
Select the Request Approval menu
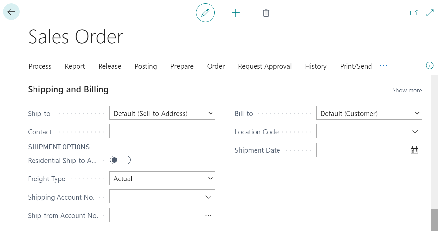[265, 66]
